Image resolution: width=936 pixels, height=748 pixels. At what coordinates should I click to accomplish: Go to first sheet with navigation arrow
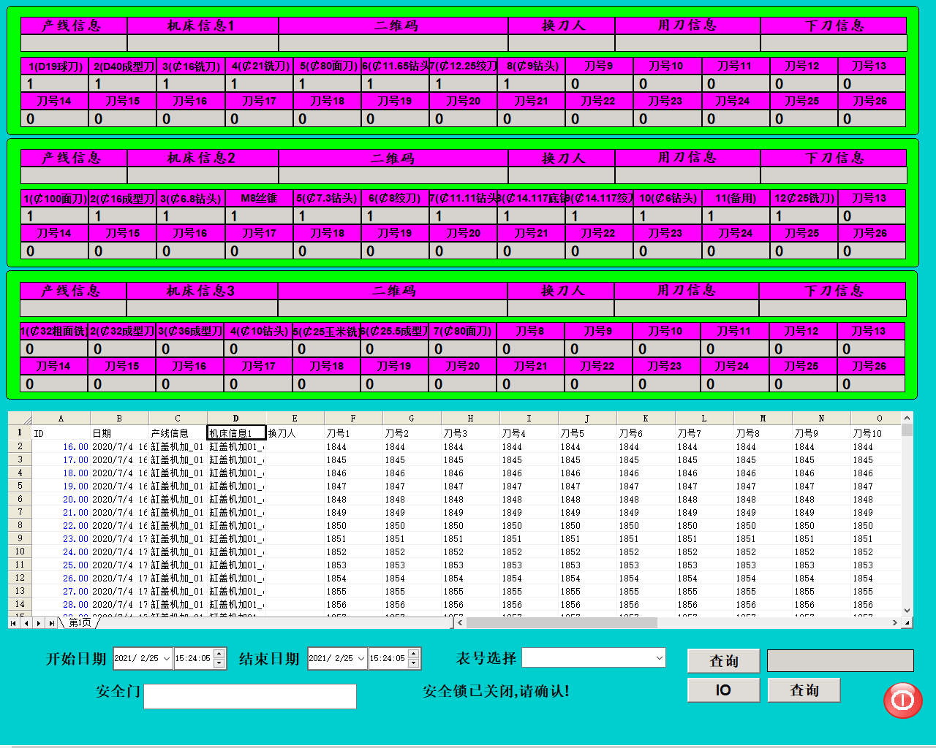pyautogui.click(x=14, y=623)
